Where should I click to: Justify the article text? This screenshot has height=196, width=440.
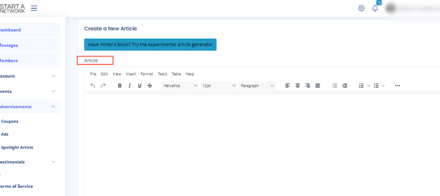tap(318, 86)
